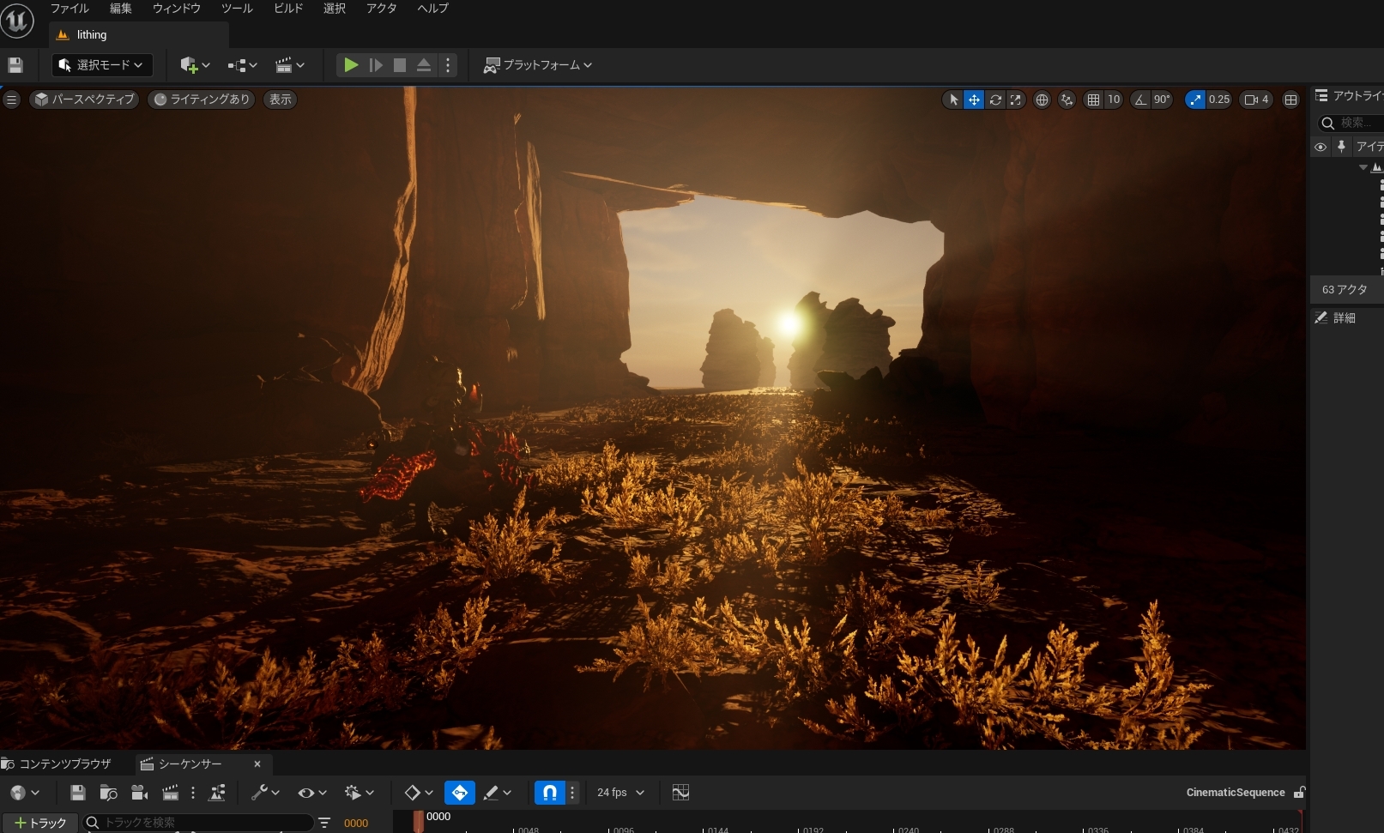This screenshot has height=833, width=1384.
Task: Click the green Play button
Action: pyautogui.click(x=351, y=65)
